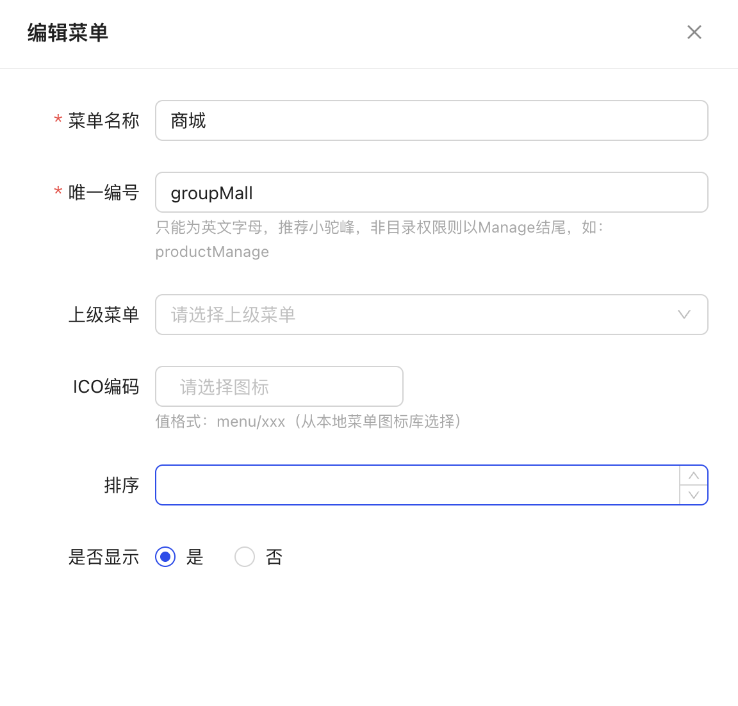Viewport: 738px width, 706px height.
Task: Close the 编辑菜单 dialog
Action: (x=694, y=32)
